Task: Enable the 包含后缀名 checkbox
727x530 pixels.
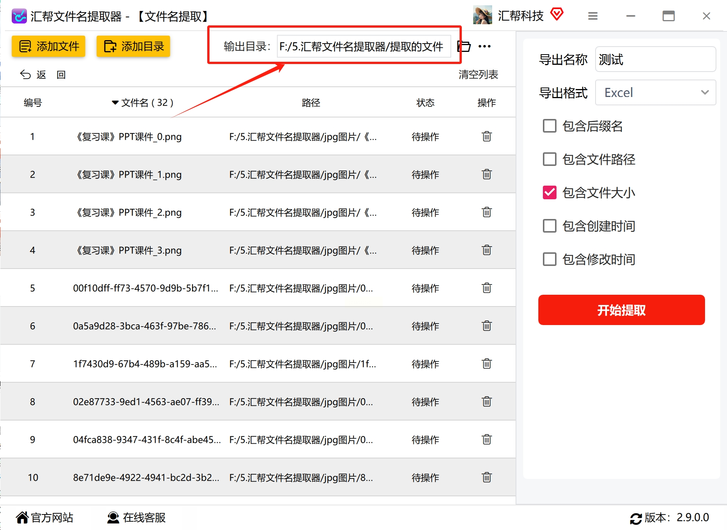Action: 549,126
